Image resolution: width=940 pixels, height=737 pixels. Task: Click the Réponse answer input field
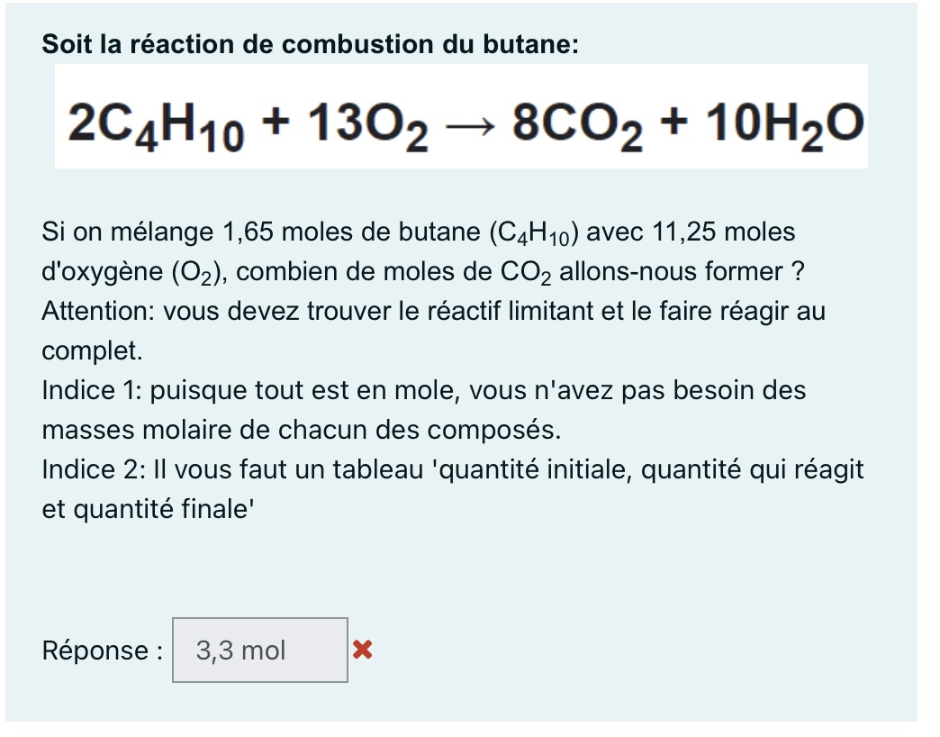click(259, 650)
